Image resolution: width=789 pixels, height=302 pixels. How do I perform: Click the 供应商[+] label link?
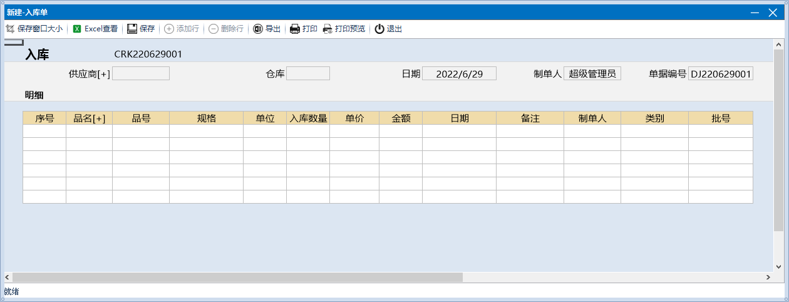[90, 74]
